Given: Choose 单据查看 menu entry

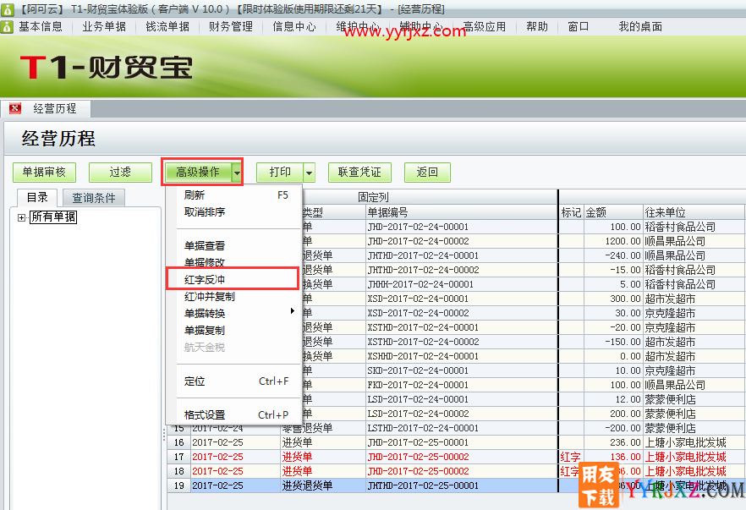Looking at the screenshot, I should click(235, 246).
